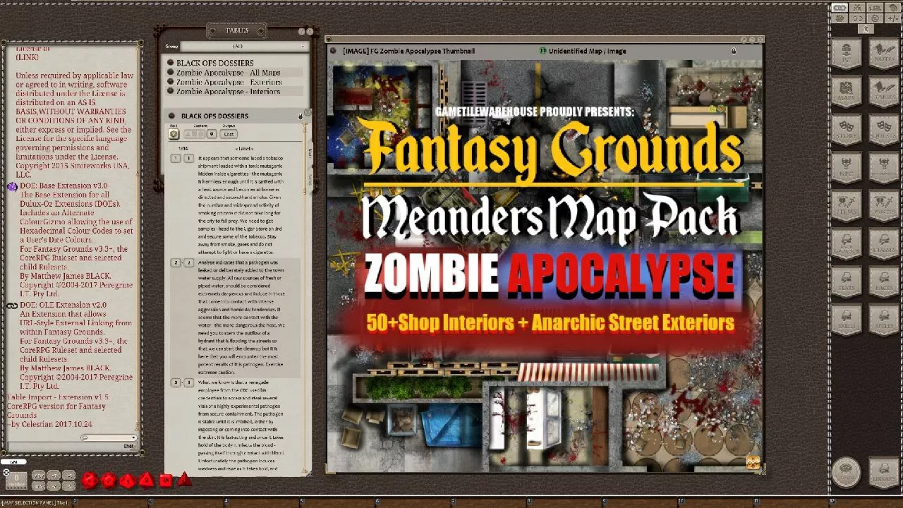Open the Group dropdown in Tables window
903x508 pixels.
point(244,46)
